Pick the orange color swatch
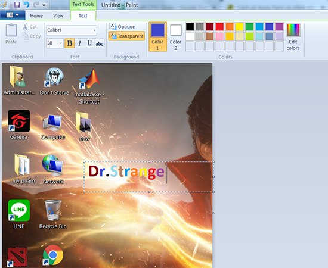Viewport: 328px width, 268px height. click(x=230, y=27)
